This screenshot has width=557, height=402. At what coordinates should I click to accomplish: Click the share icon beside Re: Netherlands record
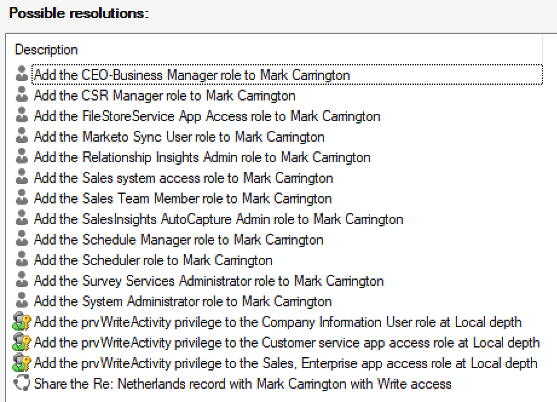pos(22,384)
